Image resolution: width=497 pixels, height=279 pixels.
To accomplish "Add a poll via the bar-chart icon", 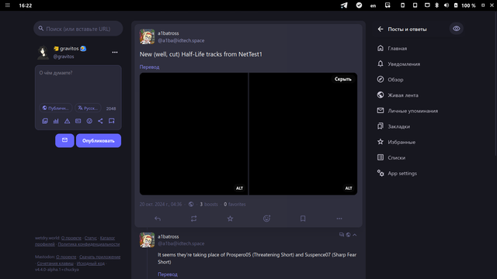I will click(56, 121).
